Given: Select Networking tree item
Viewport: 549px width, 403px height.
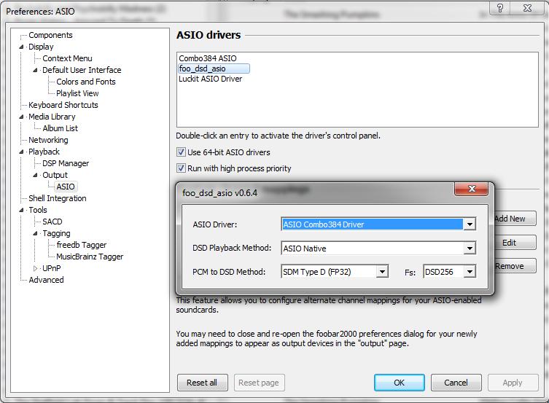Looking at the screenshot, I should click(x=48, y=140).
